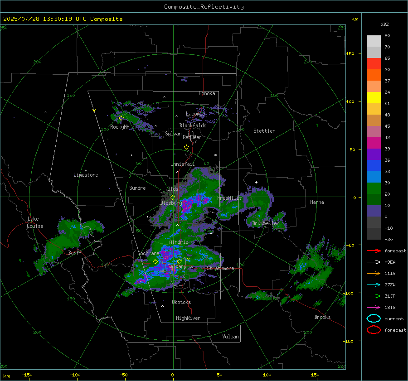Pick the magenta 39–42 dBZ color band
Viewport: 408px width, 381px height.
(374, 143)
